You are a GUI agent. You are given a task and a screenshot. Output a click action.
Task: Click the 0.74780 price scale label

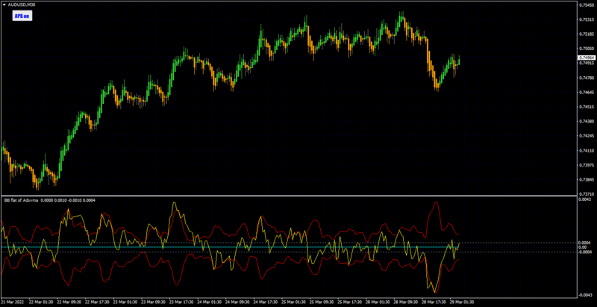(587, 78)
